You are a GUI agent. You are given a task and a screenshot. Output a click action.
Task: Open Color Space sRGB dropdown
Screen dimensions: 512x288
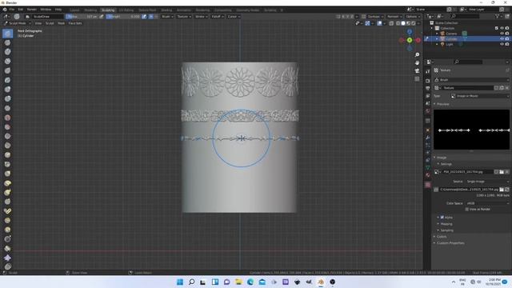[x=487, y=203]
